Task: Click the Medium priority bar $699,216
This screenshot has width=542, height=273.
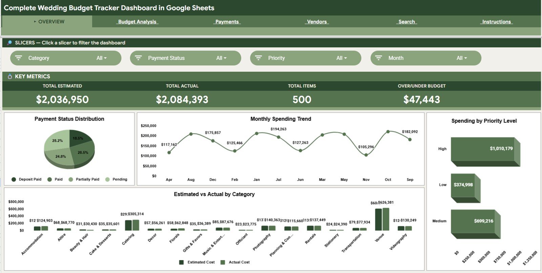Action: (476, 224)
